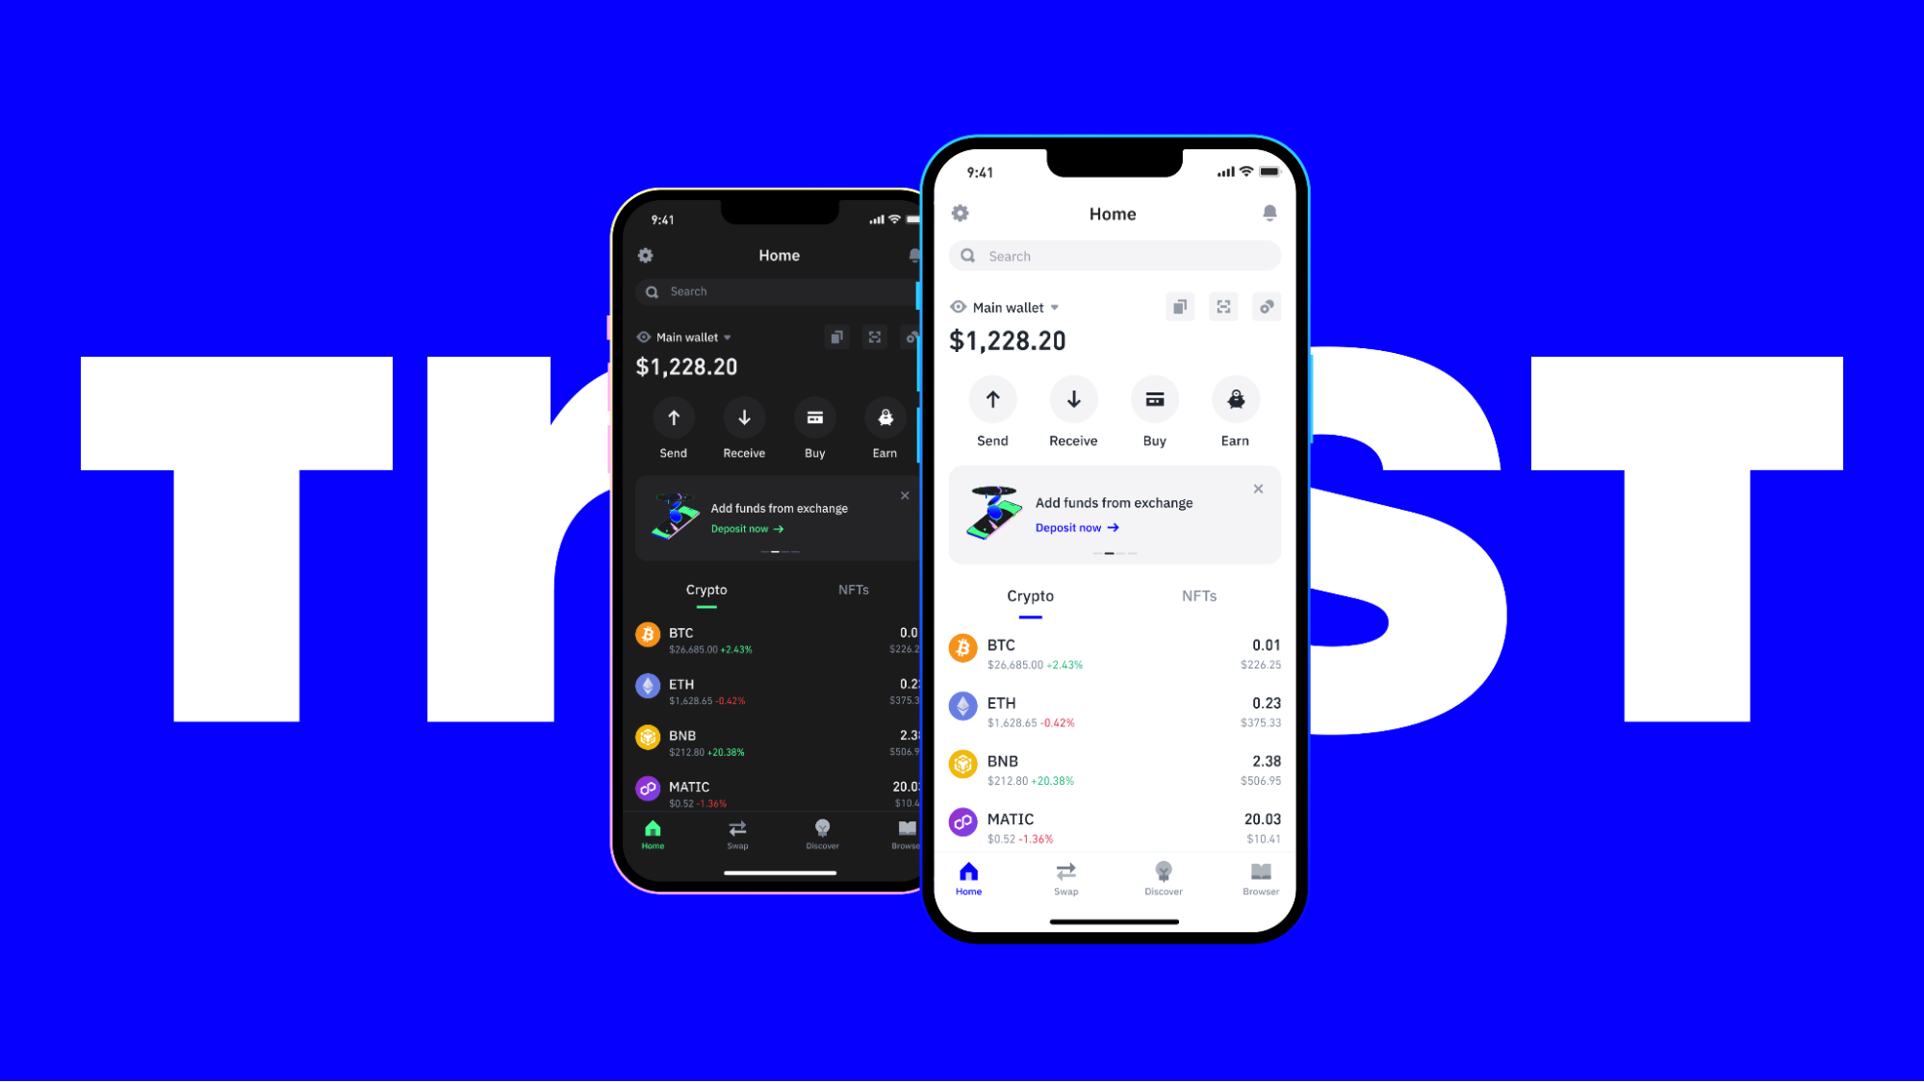1924x1082 pixels.
Task: Toggle dark mode to light mode
Action: click(648, 254)
